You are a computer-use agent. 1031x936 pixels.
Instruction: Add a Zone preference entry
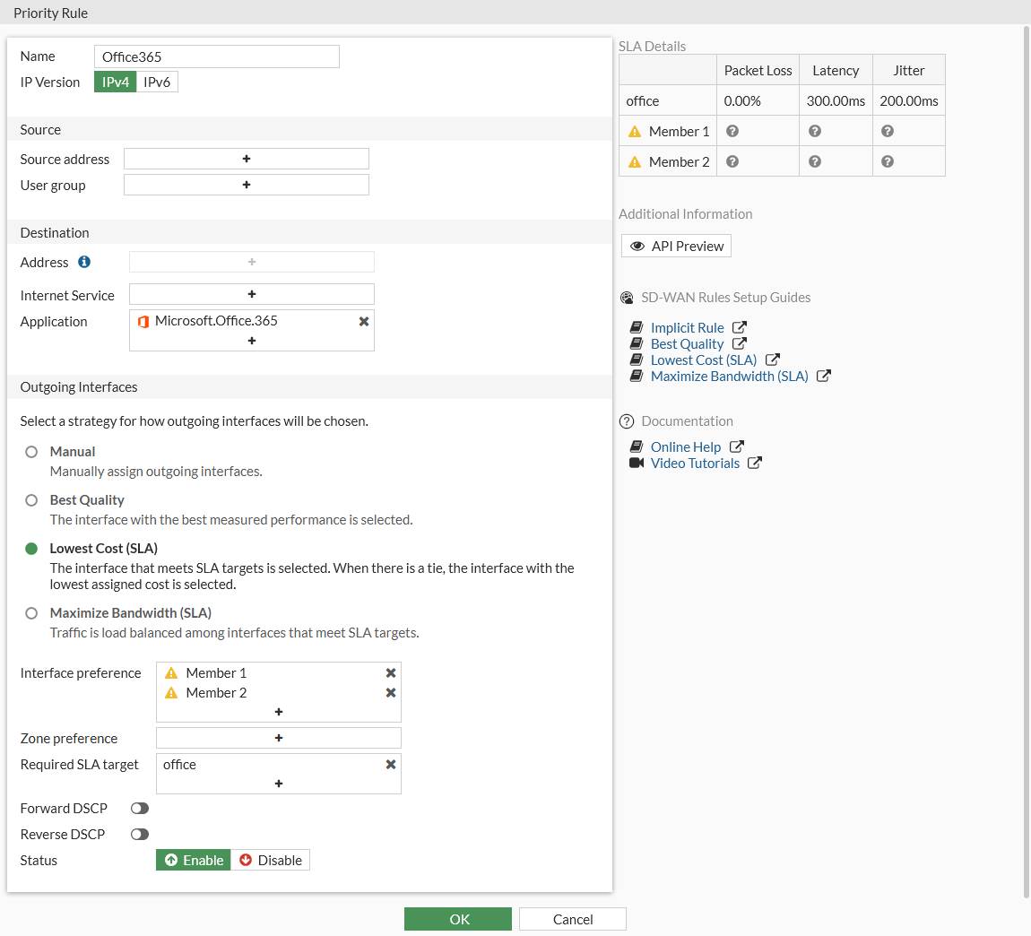pyautogui.click(x=279, y=738)
